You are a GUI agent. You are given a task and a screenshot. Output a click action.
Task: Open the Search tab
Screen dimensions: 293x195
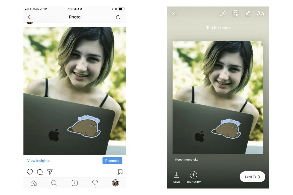point(54,183)
